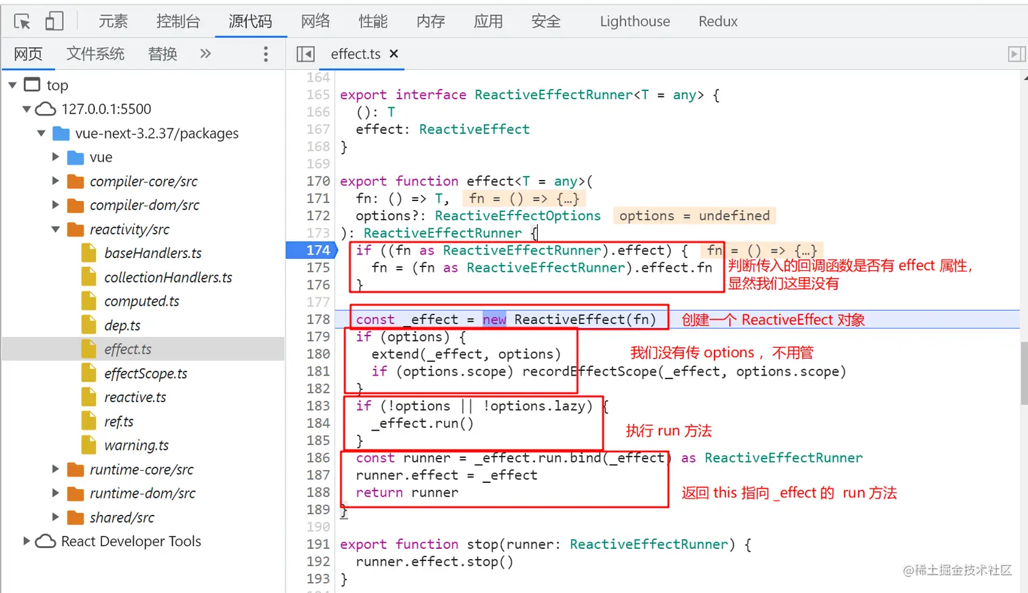Set a breakpoint on line number 170
The width and height of the screenshot is (1028, 593).
pos(318,181)
